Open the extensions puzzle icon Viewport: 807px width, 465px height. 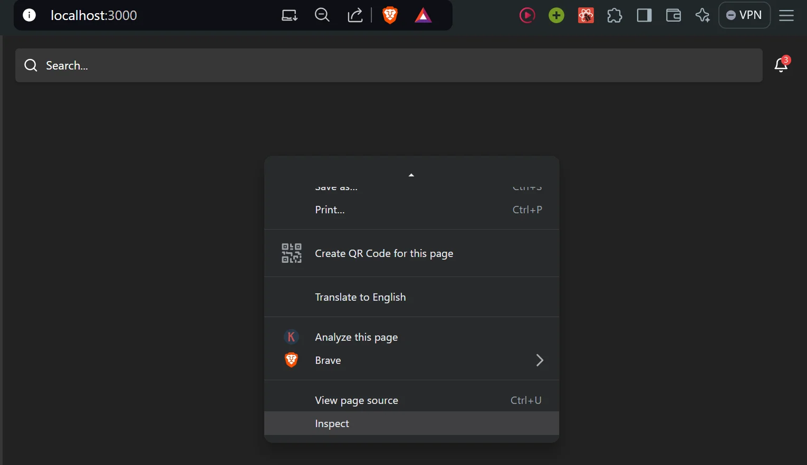click(615, 15)
